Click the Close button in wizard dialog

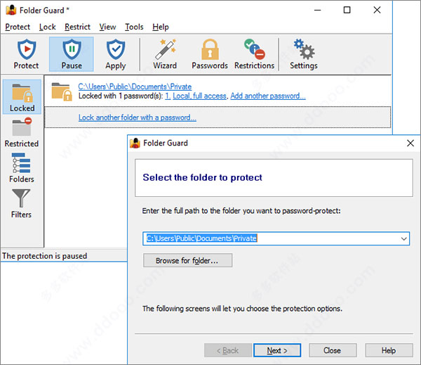click(x=333, y=350)
